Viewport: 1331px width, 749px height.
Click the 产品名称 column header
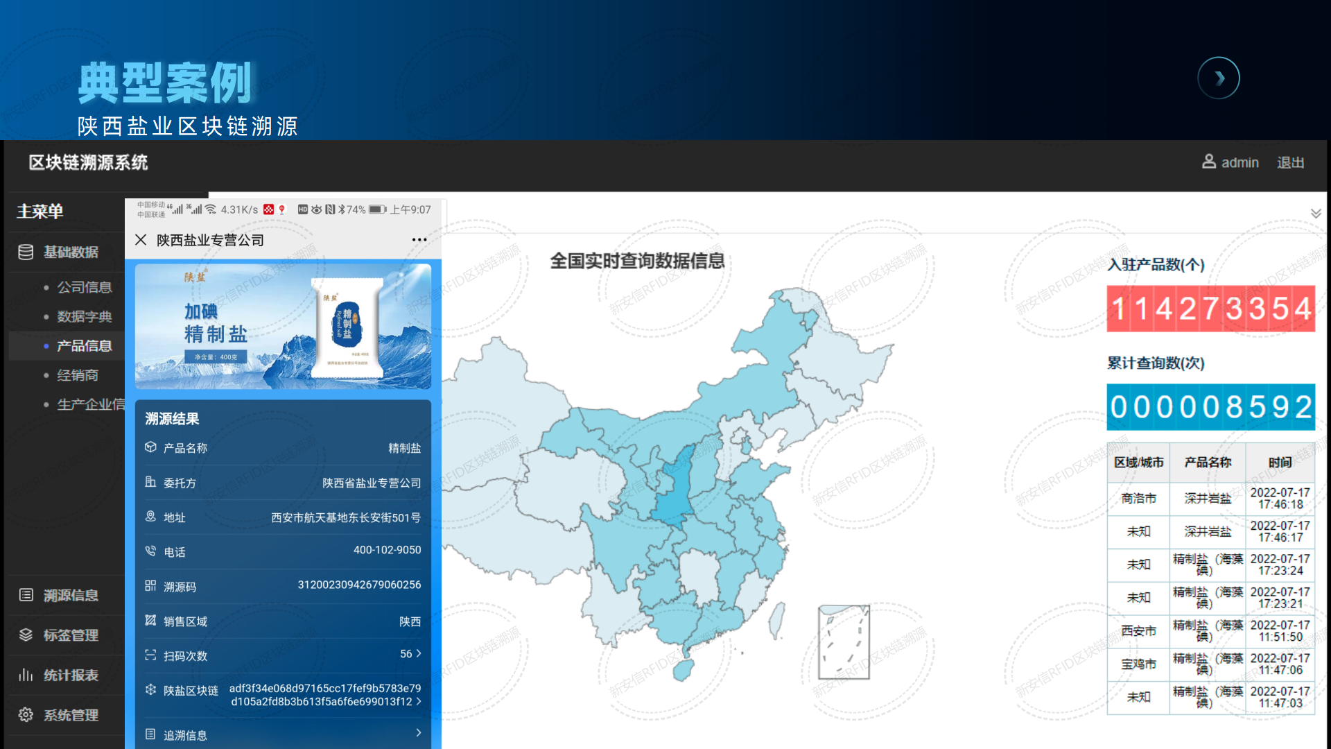[1208, 463]
